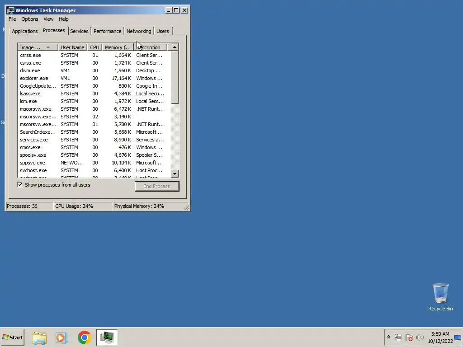The width and height of the screenshot is (463, 347).
Task: Sort by Image Name column header
Action: tap(38, 47)
